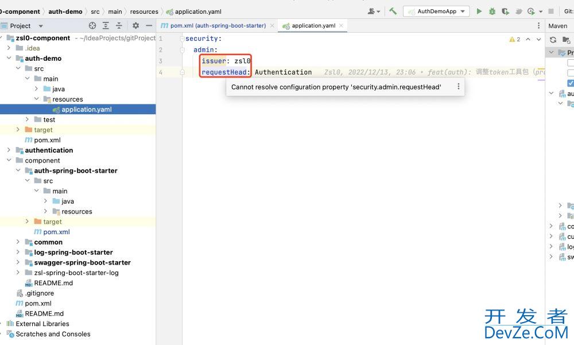This screenshot has height=345, width=574.
Task: Select zsl-spring-boot-starter-log folder
Action: pyautogui.click(x=76, y=273)
